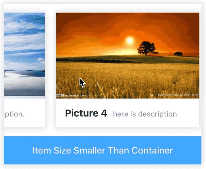Screen dimensions: 206x169
Task: Click the www.nipic.com watermark on the photo
Action: tap(76, 95)
